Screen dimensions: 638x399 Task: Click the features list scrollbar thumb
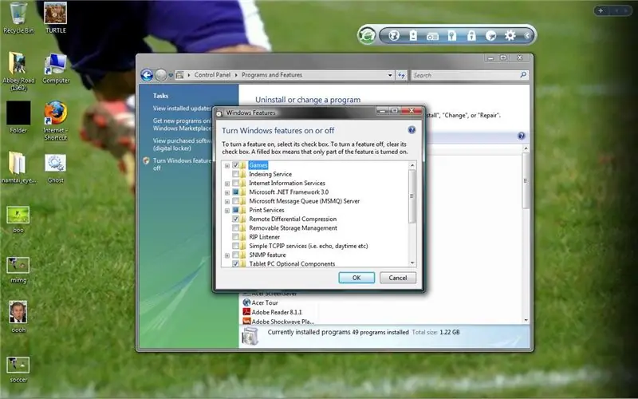point(412,196)
